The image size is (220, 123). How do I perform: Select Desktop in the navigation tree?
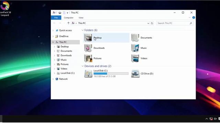point(65,46)
